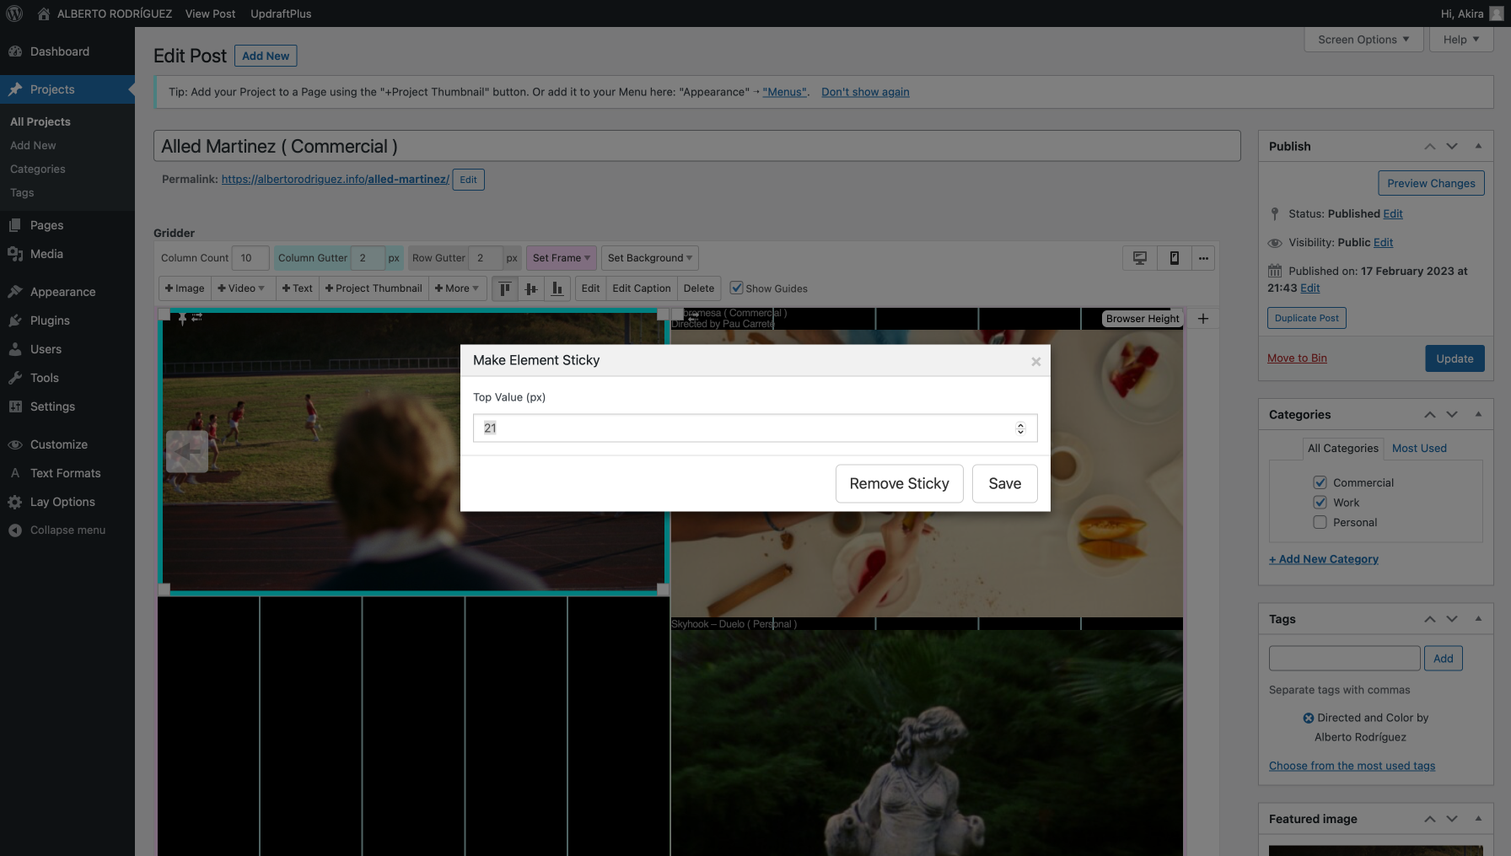Increase Top Value using the stepper arrows
Screen dimensions: 1511x856
[x=1020, y=424]
